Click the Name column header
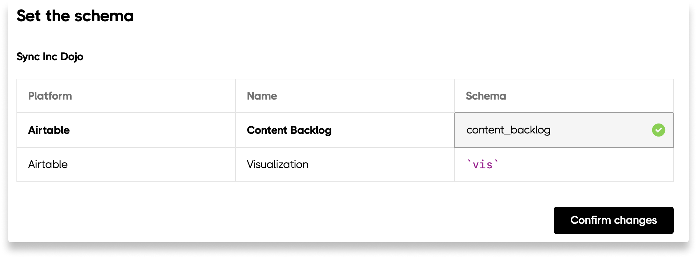The image size is (697, 258). (262, 96)
